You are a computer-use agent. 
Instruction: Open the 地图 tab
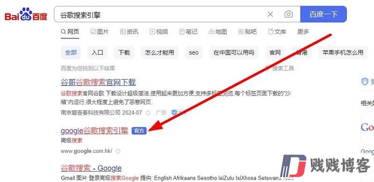click(x=218, y=31)
